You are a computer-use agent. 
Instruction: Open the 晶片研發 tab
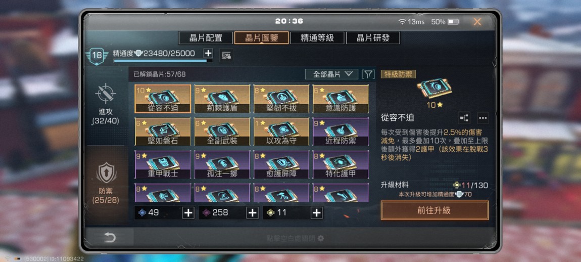coord(373,38)
